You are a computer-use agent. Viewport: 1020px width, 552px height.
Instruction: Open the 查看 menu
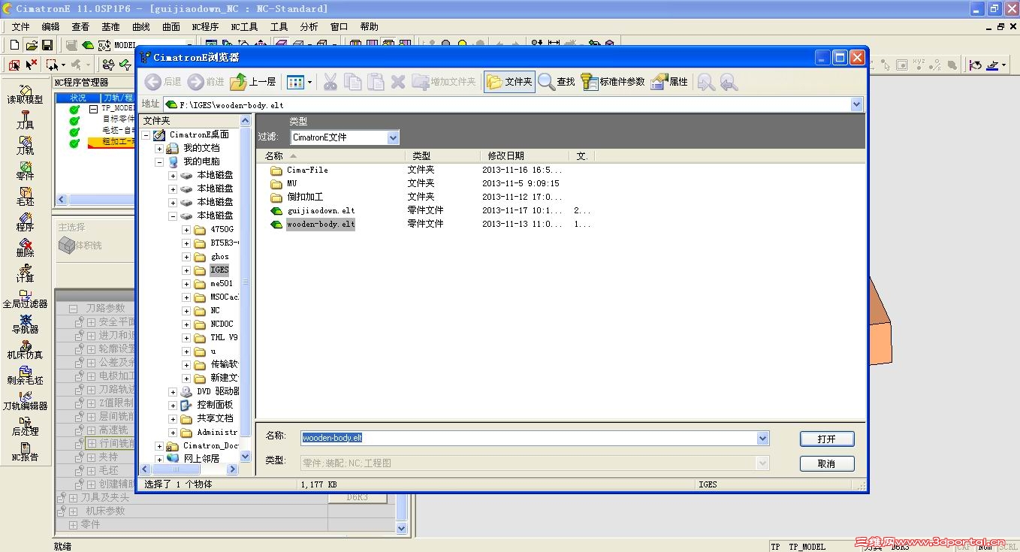(80, 27)
